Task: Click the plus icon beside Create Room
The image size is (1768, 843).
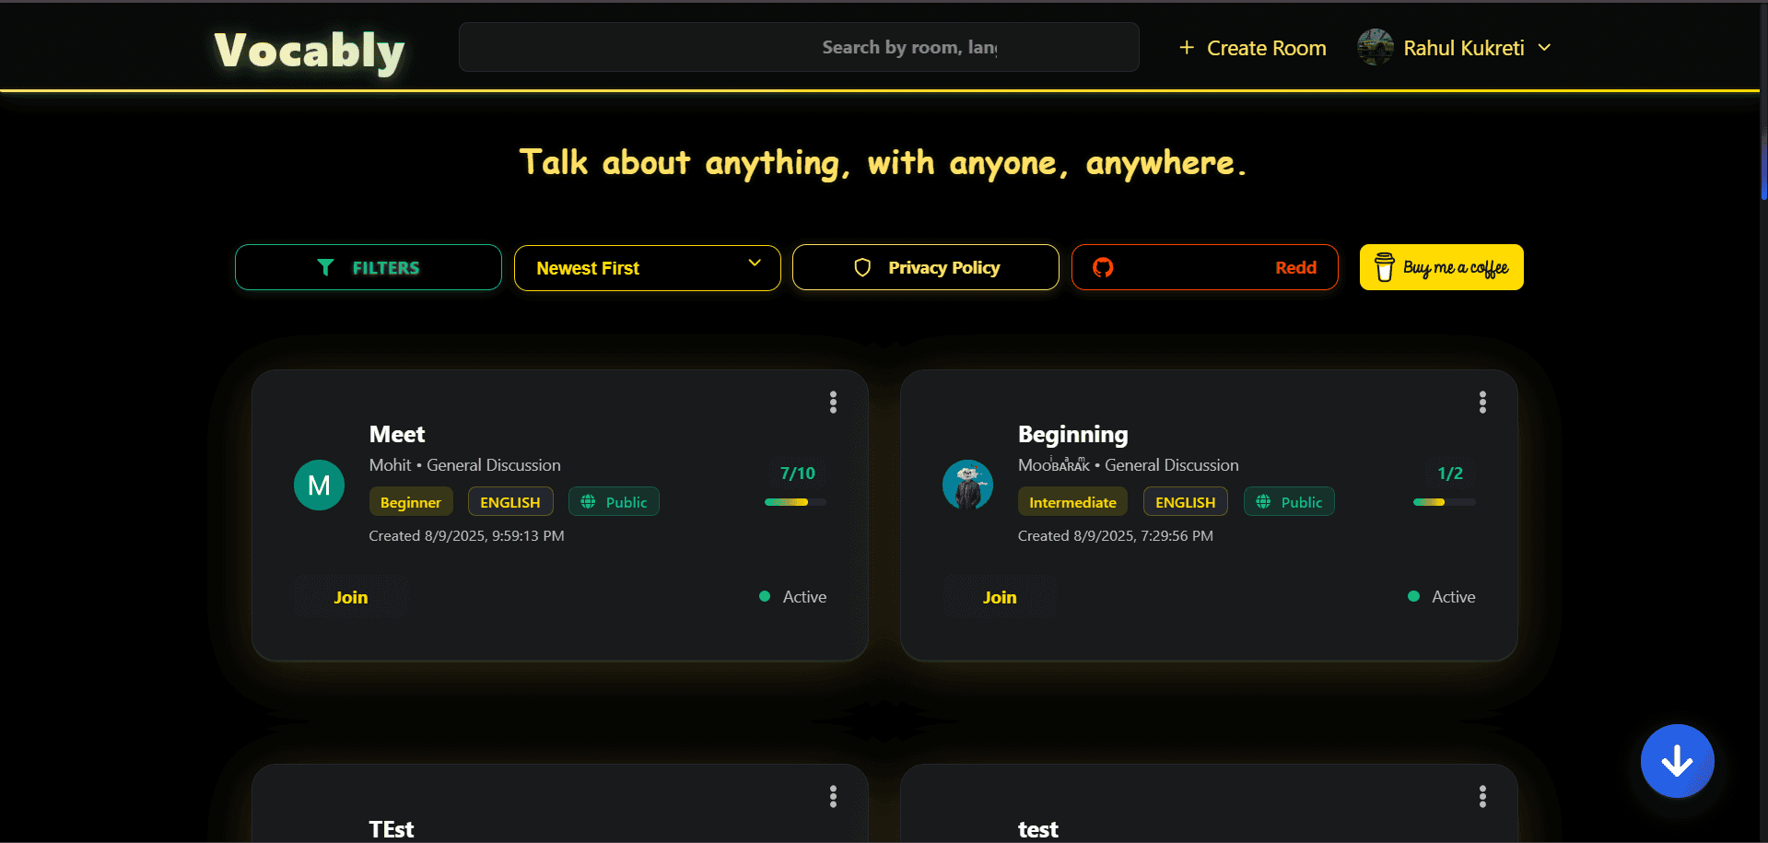Action: 1187,48
